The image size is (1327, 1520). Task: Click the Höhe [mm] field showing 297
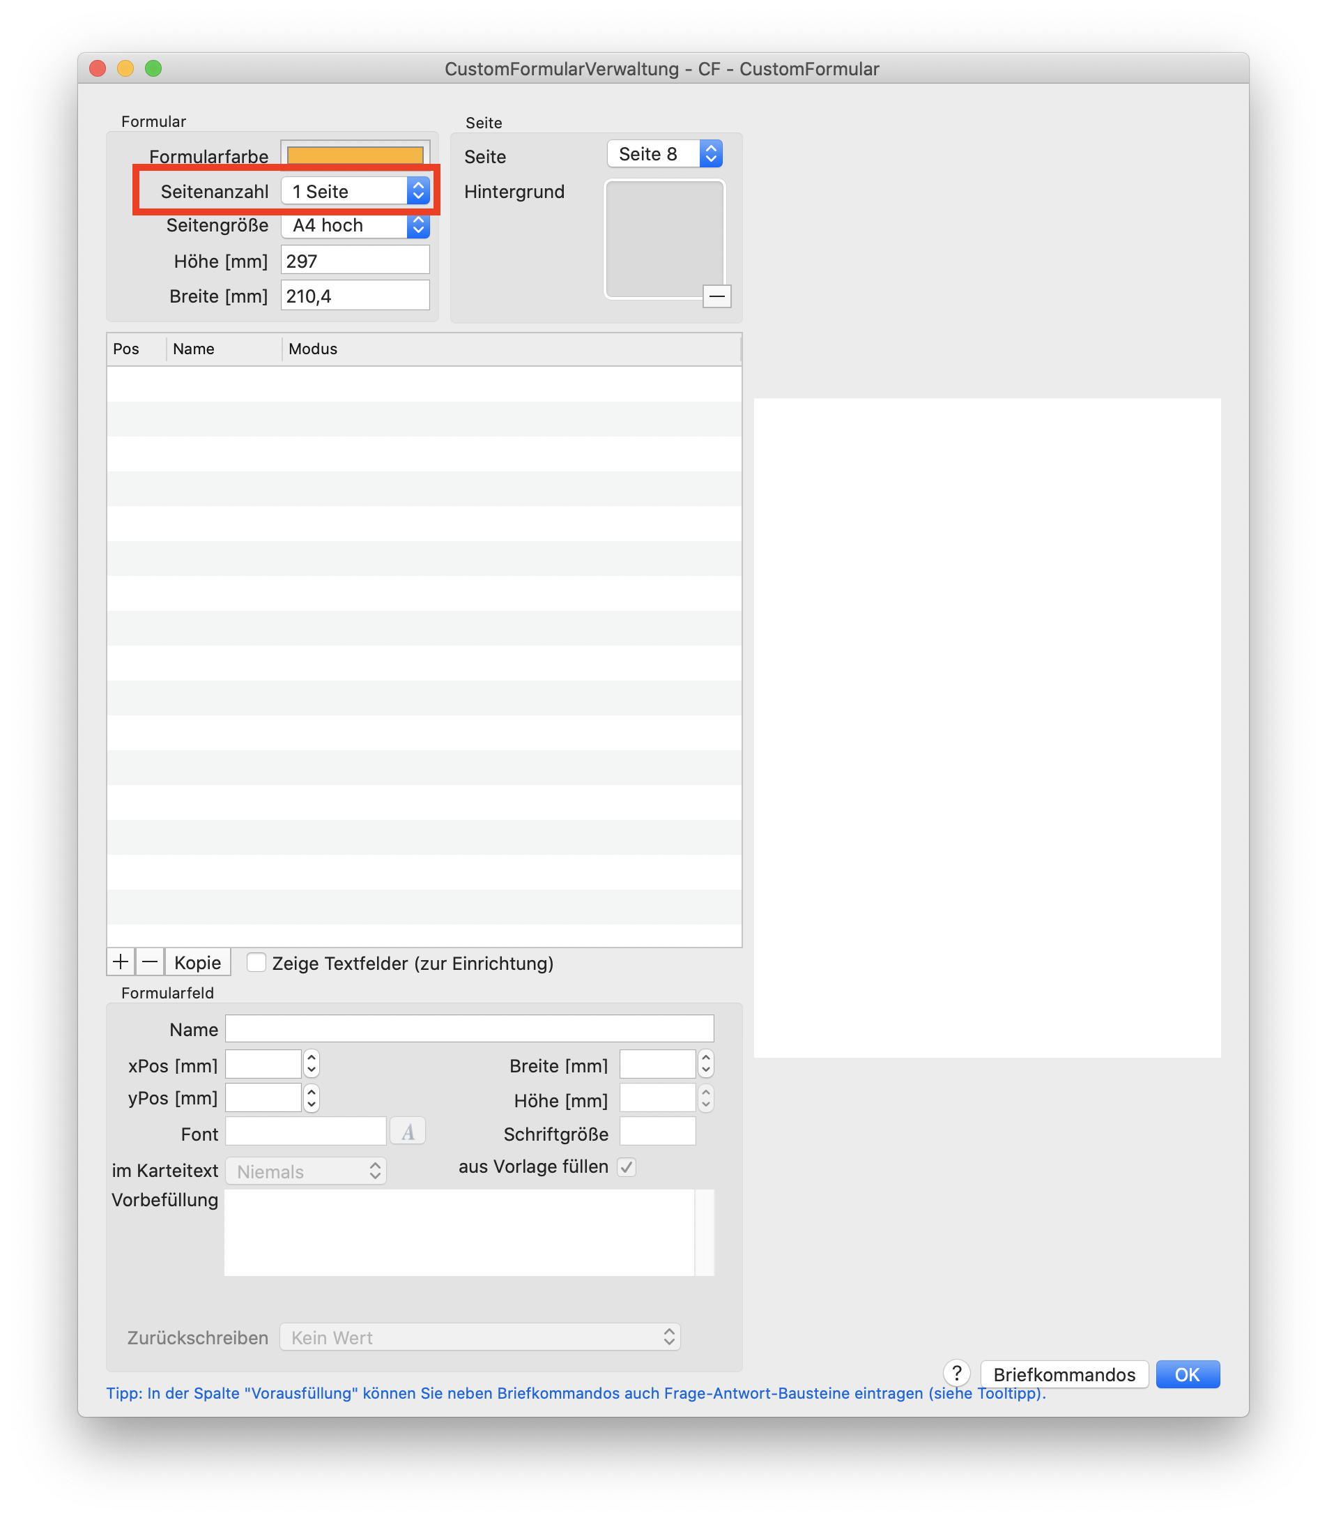(355, 261)
